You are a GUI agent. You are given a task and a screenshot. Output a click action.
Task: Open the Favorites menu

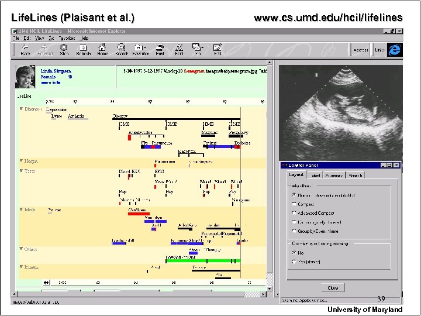[67, 39]
